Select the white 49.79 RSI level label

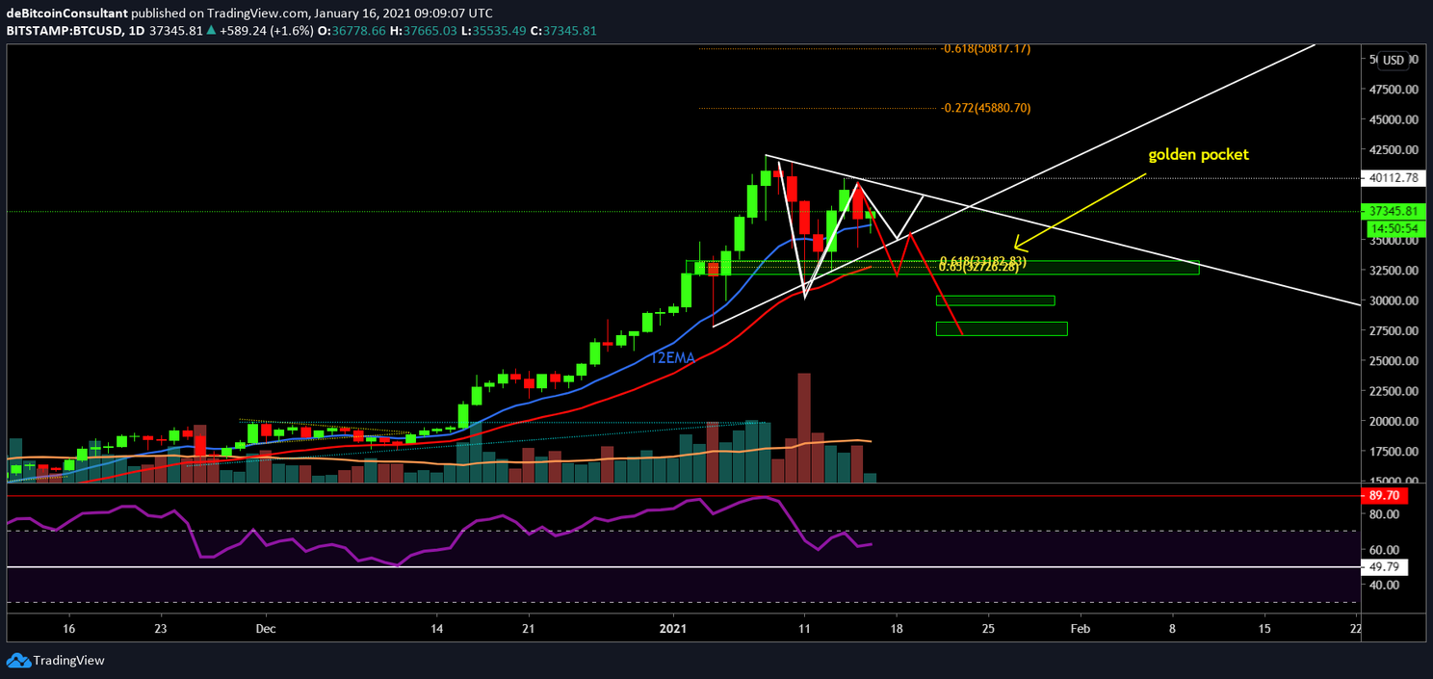point(1384,566)
